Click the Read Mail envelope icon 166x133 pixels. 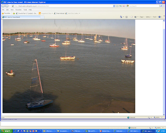click(x=132, y=17)
